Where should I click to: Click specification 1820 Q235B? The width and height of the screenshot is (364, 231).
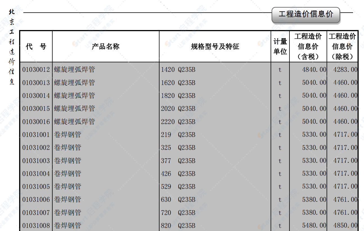(x=178, y=96)
